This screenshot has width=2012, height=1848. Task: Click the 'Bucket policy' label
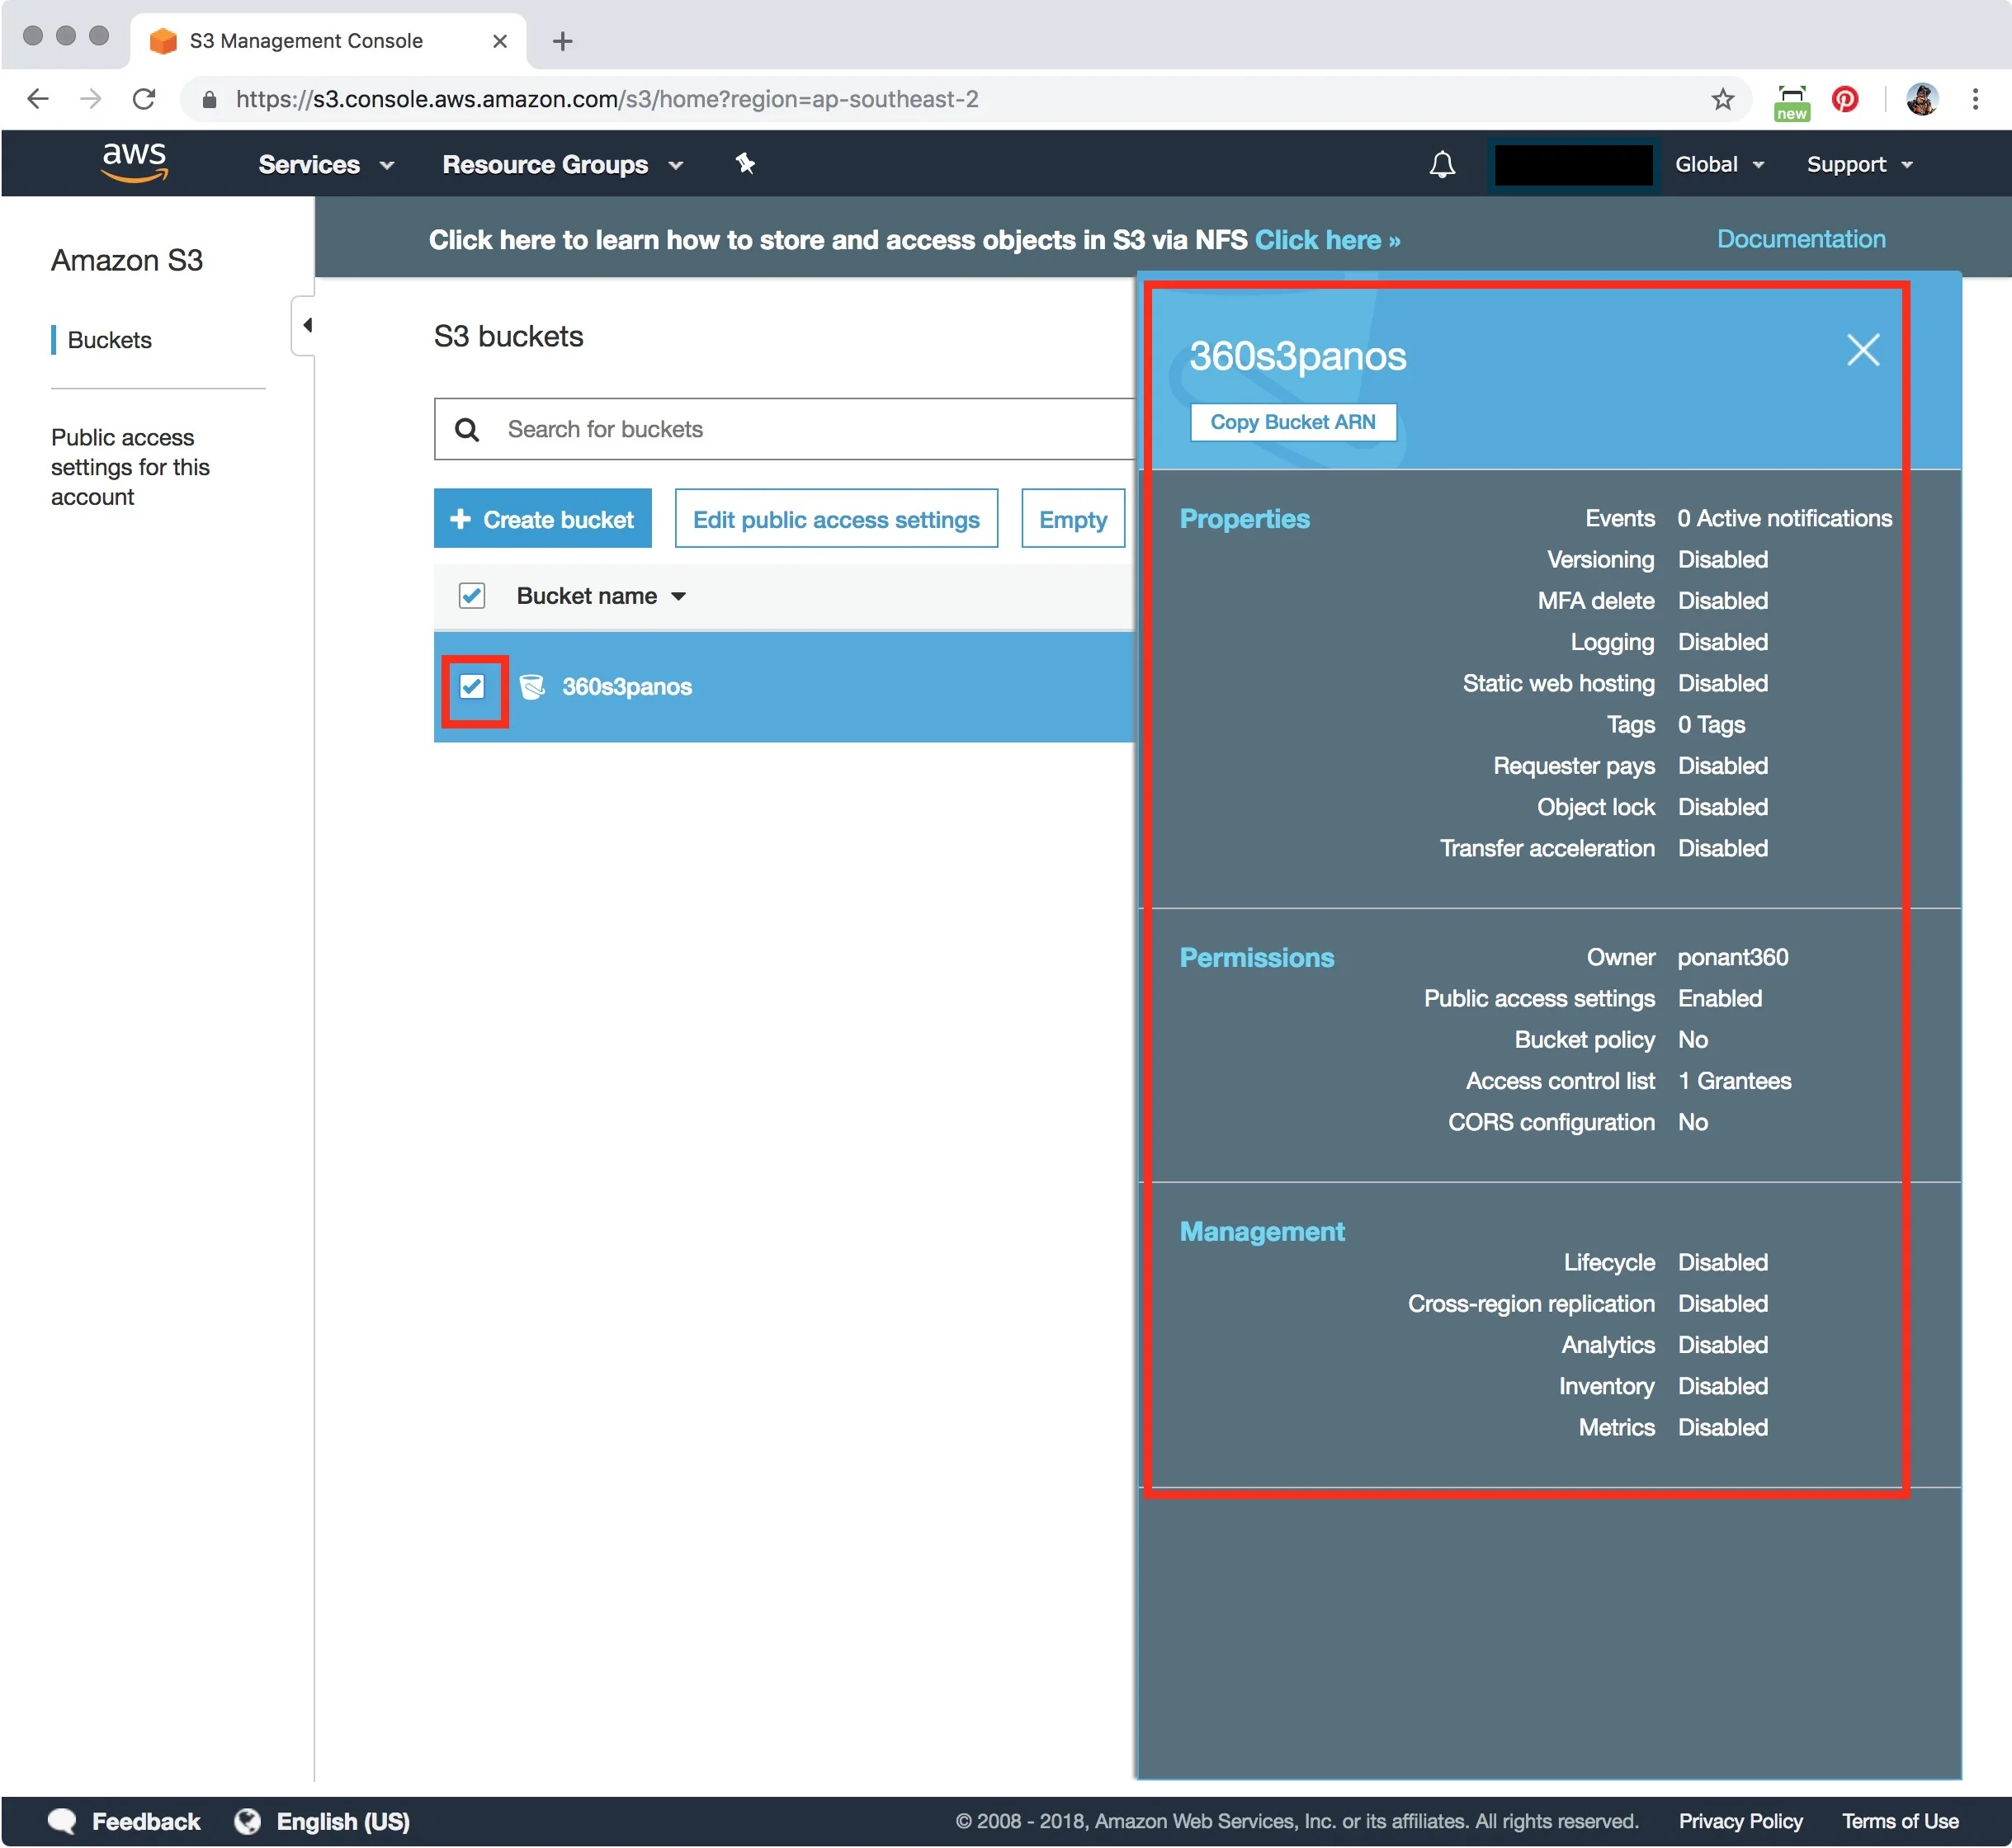coord(1584,1040)
